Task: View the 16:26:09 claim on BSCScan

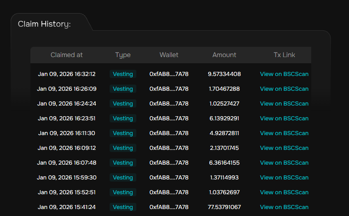Action: pos(284,89)
